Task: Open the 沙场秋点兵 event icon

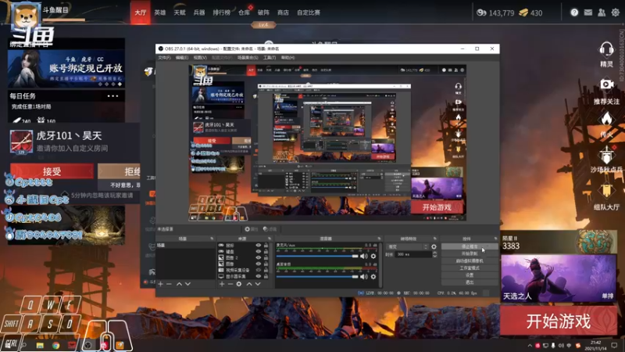Action: [606, 155]
